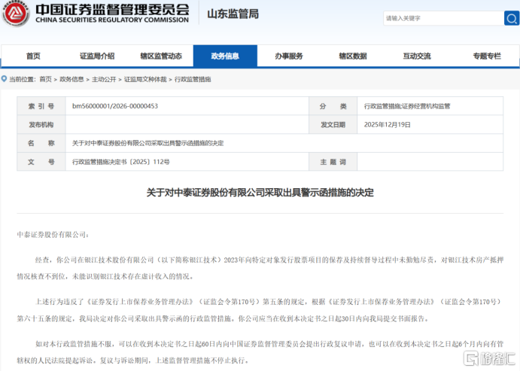Viewport: 520px width, 371px height.
Task: Click the 山东监管局 header title
Action: click(233, 14)
